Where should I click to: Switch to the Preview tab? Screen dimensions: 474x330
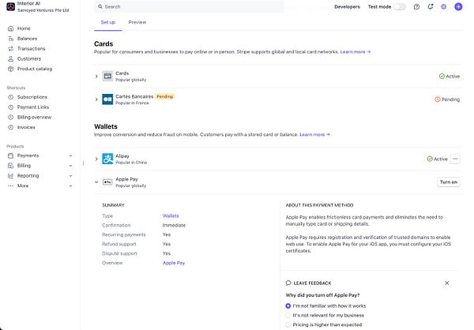point(137,22)
